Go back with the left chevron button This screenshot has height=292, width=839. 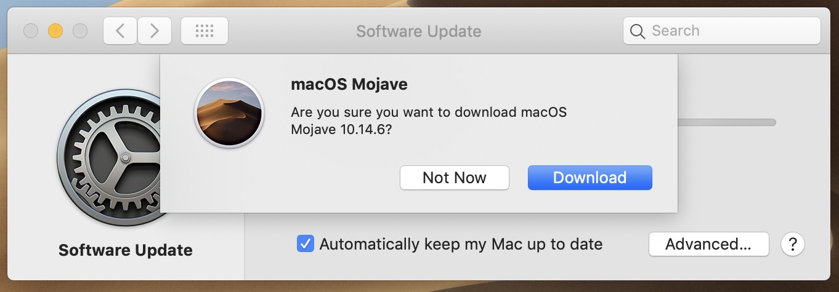120,31
